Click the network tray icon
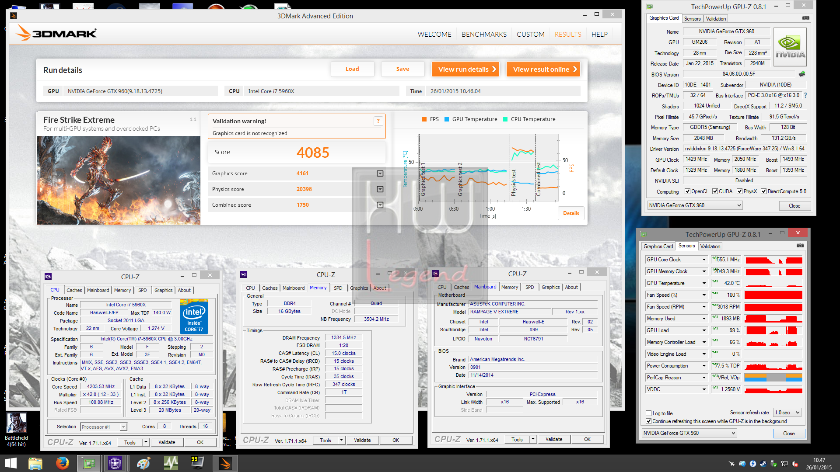Viewport: 840px width, 472px height. [784, 464]
